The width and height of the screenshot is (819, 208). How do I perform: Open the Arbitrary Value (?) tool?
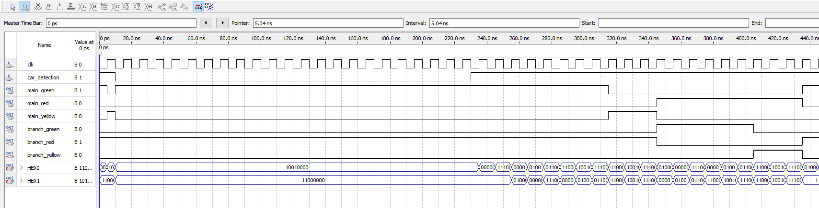click(x=137, y=7)
